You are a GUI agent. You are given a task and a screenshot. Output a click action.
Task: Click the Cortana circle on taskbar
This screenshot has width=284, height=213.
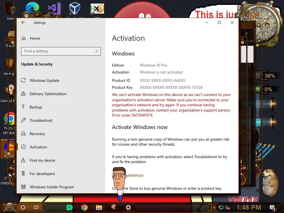point(23,207)
